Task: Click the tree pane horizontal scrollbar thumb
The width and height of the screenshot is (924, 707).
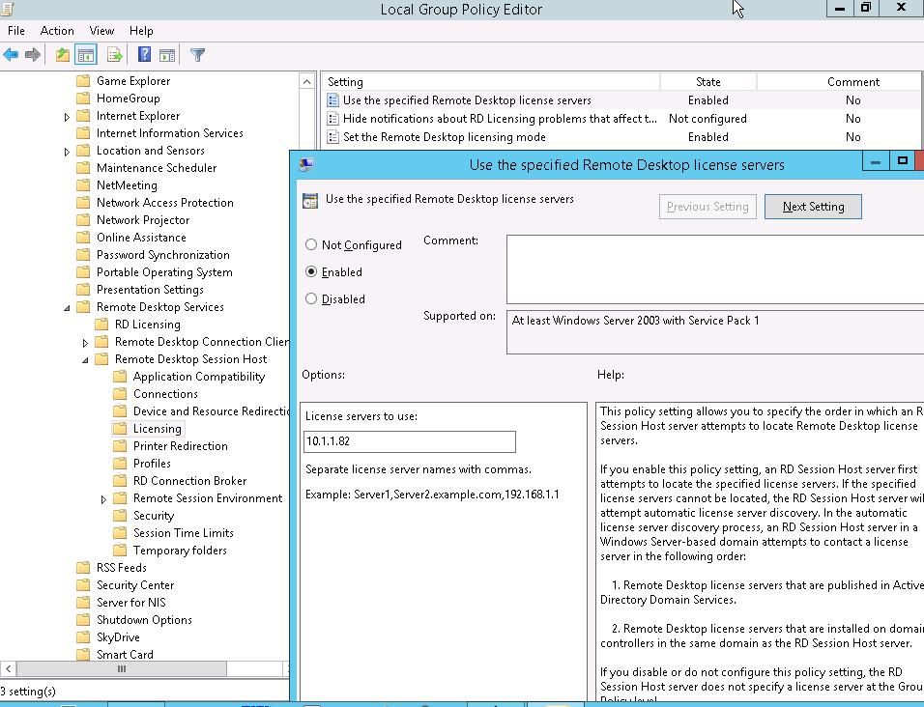Action: (122, 668)
